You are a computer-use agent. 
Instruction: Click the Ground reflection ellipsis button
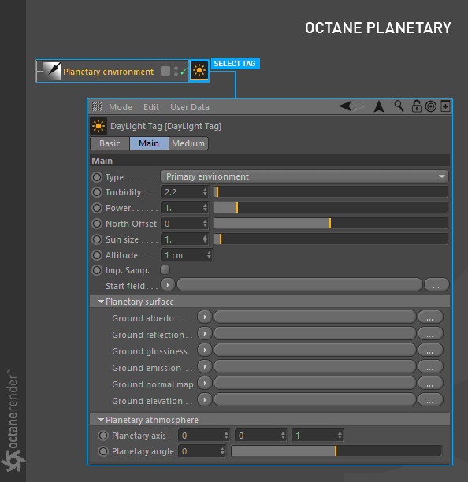click(x=430, y=334)
